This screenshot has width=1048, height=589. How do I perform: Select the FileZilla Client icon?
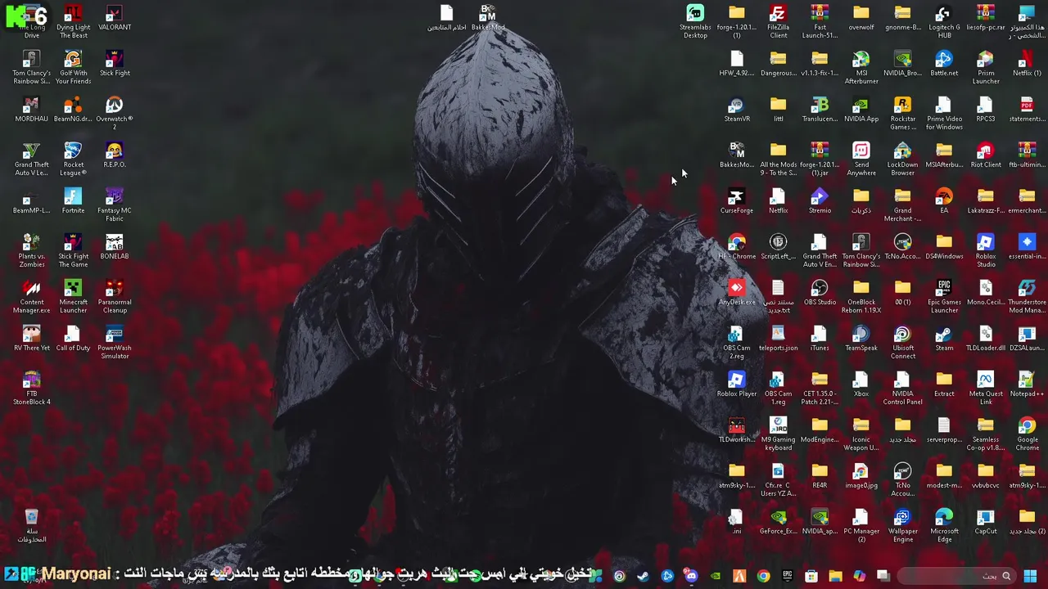[x=778, y=21]
